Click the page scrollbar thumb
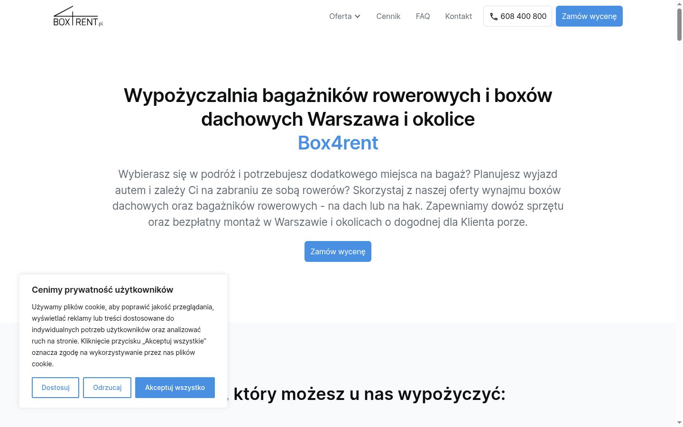This screenshot has height=427, width=683. [680, 25]
